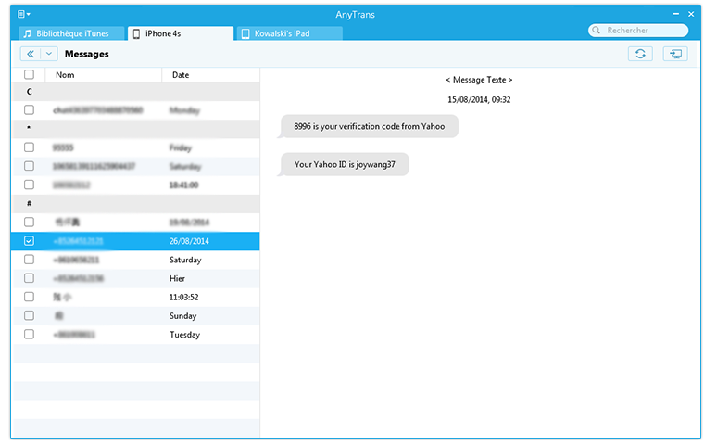Click the '#' group header row
Screen dimensions: 704x446
pyautogui.click(x=135, y=204)
